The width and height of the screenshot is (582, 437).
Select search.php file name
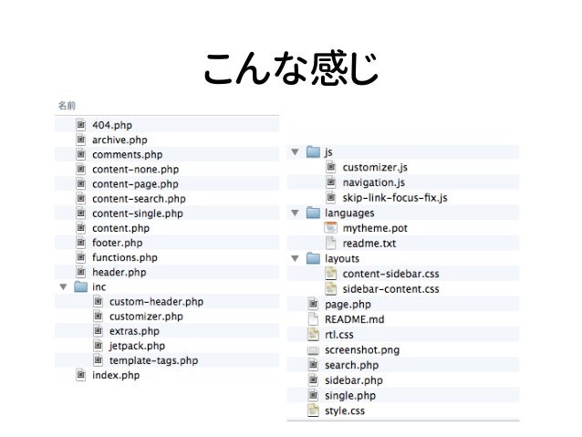(351, 365)
